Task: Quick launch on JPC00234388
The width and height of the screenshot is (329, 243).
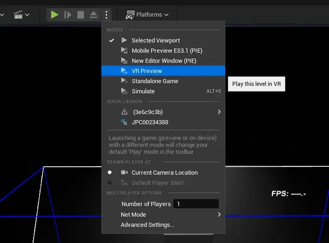Action: [x=163, y=122]
